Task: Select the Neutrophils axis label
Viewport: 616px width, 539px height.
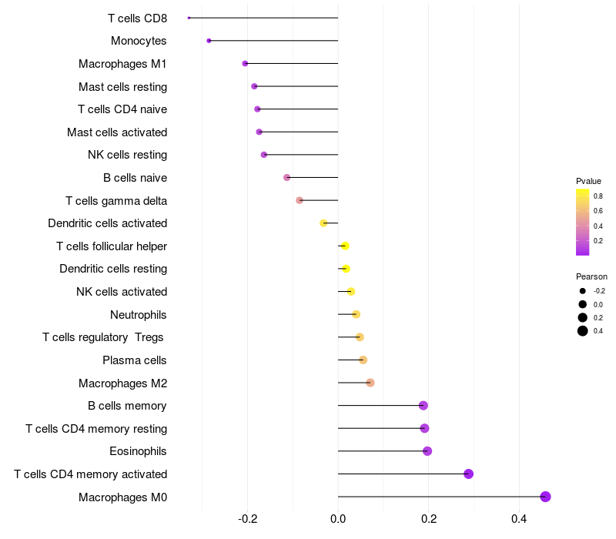Action: click(x=139, y=315)
